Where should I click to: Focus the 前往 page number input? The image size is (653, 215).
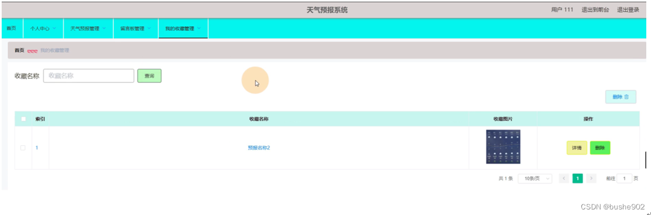(624, 178)
